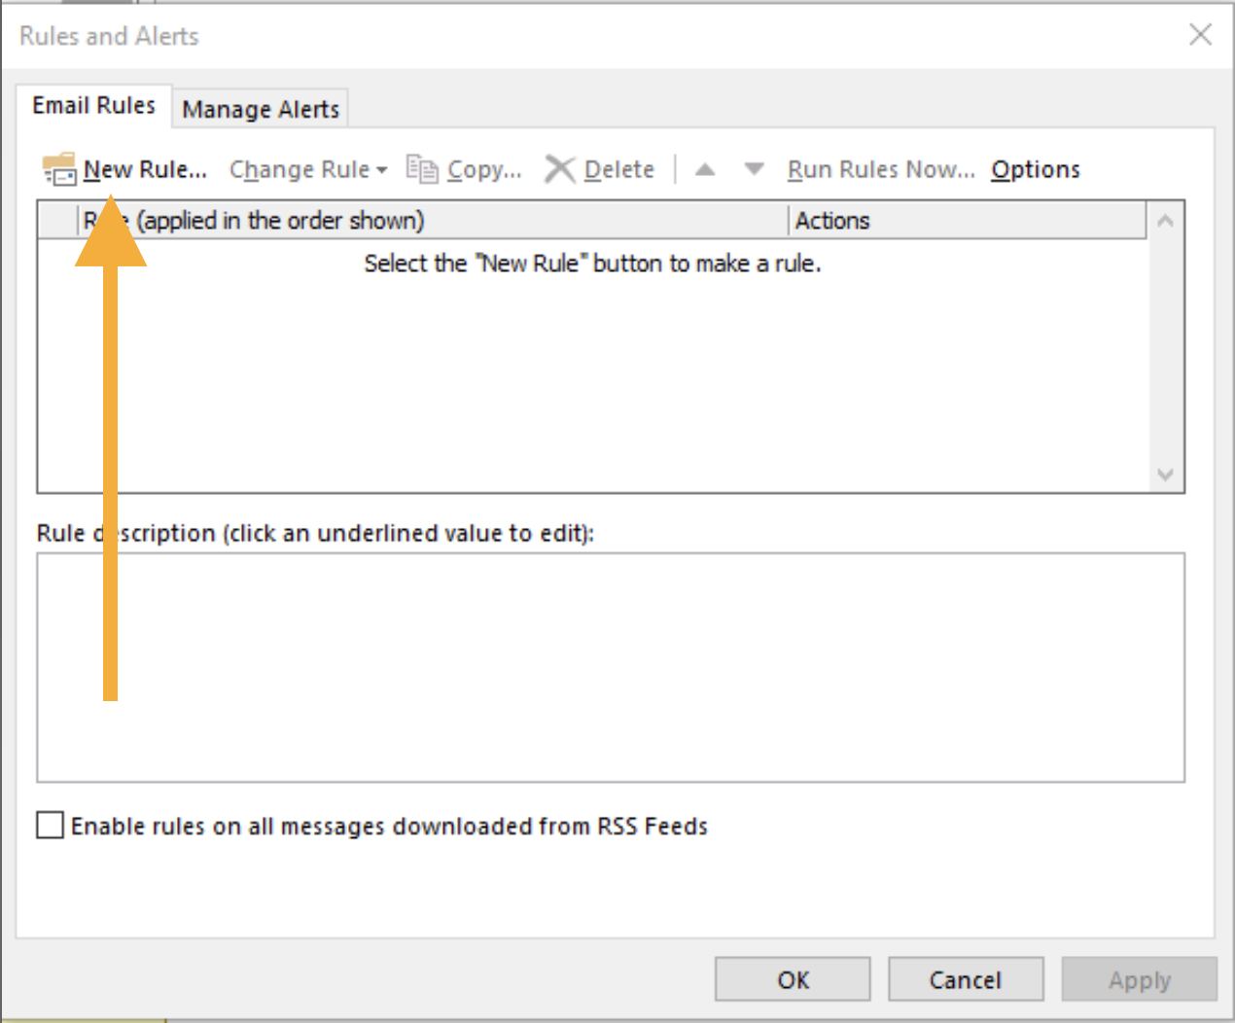Switch to the Manage Alerts tab
The width and height of the screenshot is (1235, 1023).
pos(261,108)
